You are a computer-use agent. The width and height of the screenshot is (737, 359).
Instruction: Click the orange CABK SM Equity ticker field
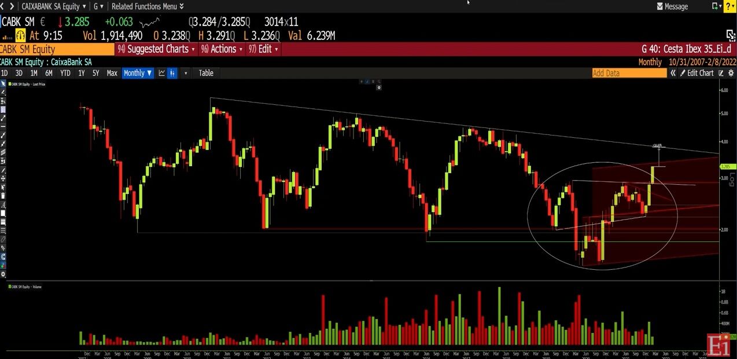tap(57, 49)
